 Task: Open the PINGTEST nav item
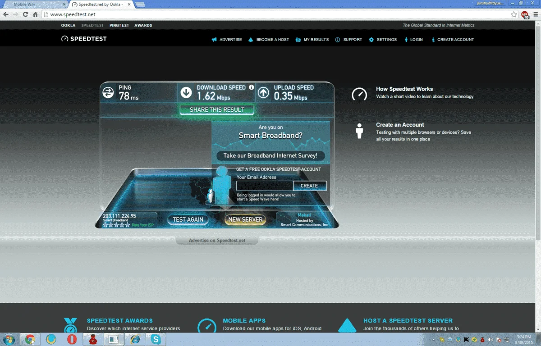click(x=119, y=25)
